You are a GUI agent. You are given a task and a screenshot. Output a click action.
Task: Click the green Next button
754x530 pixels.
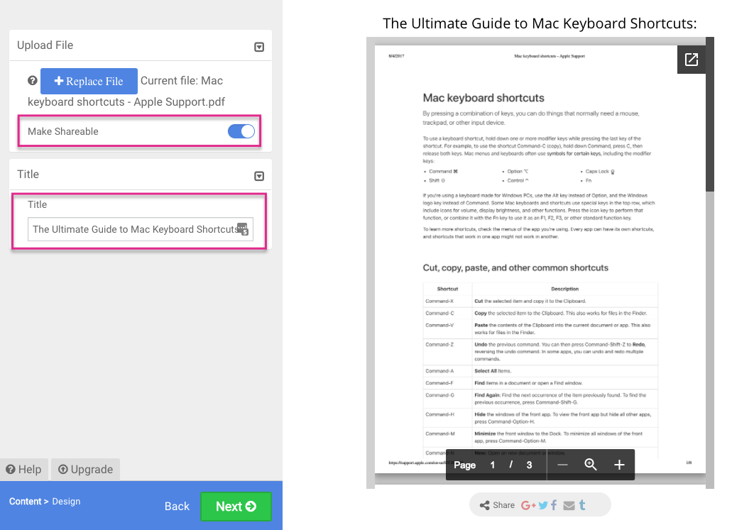[x=236, y=507]
